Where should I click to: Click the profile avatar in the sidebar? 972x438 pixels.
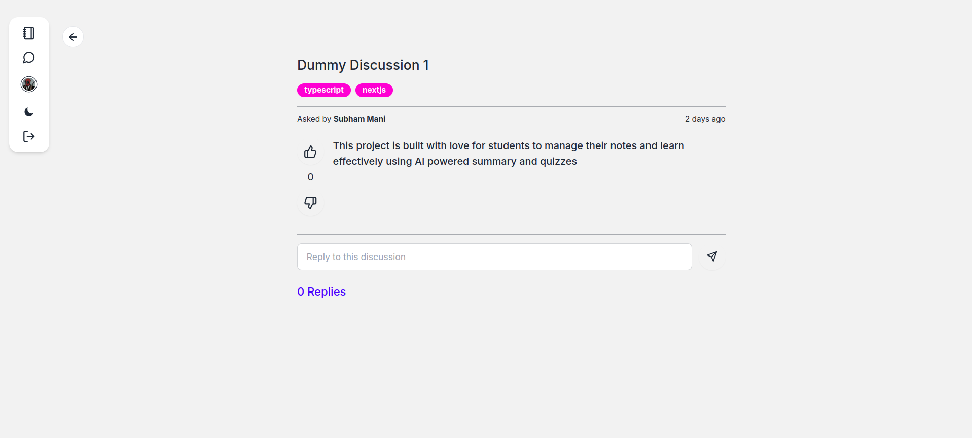(x=28, y=84)
